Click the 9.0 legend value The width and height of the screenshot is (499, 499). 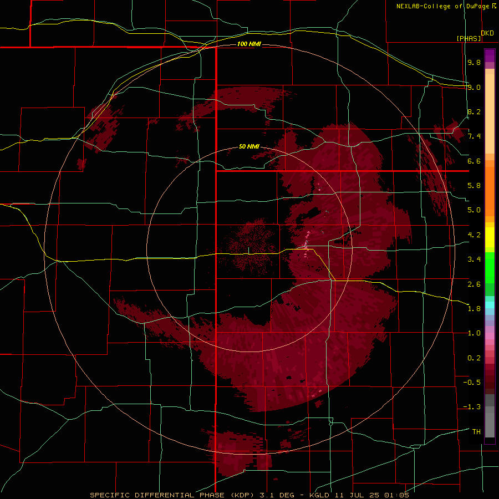(474, 87)
